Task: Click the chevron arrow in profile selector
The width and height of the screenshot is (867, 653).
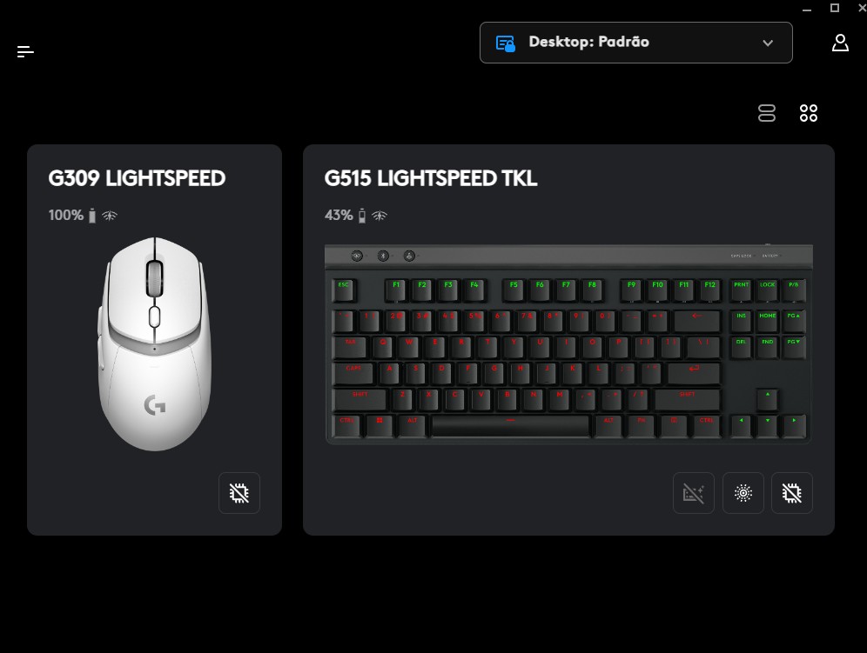Action: pos(768,43)
